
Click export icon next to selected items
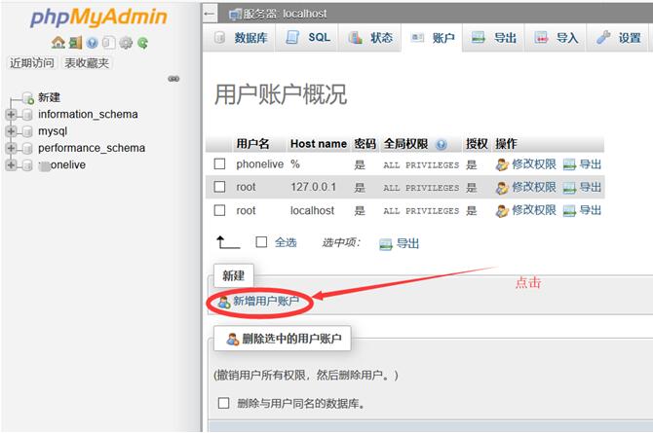[386, 244]
